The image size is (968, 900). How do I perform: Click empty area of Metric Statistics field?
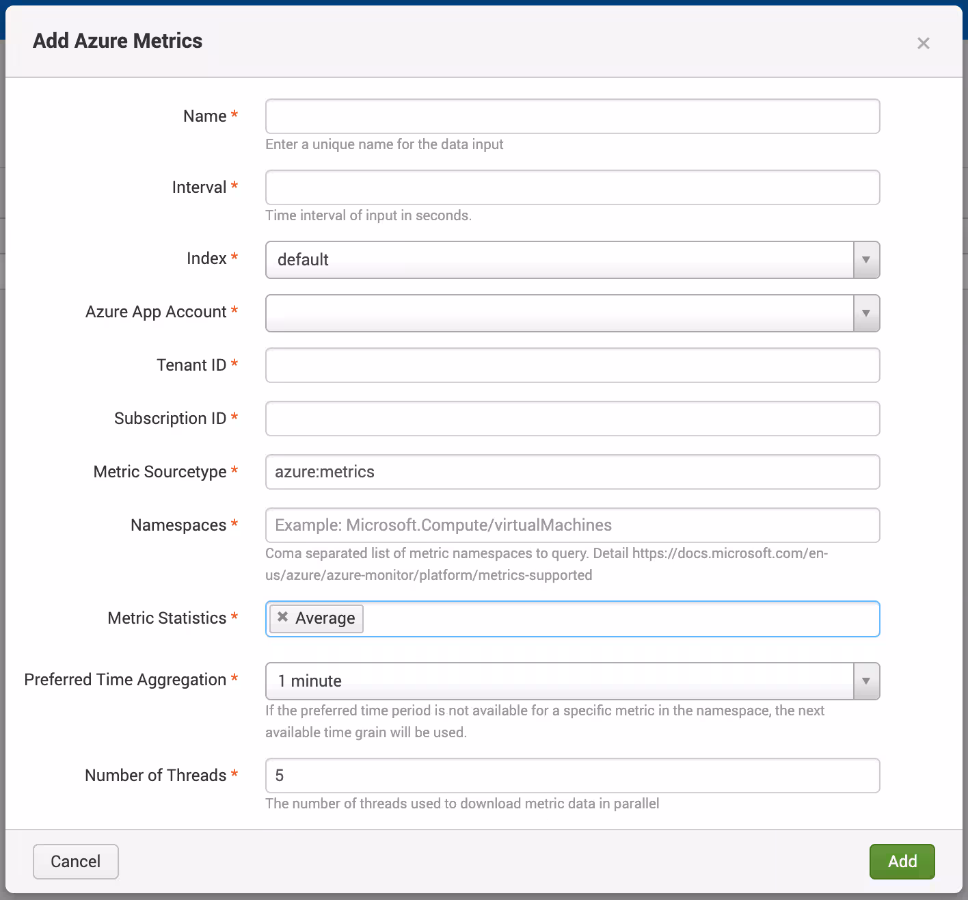[x=615, y=619]
